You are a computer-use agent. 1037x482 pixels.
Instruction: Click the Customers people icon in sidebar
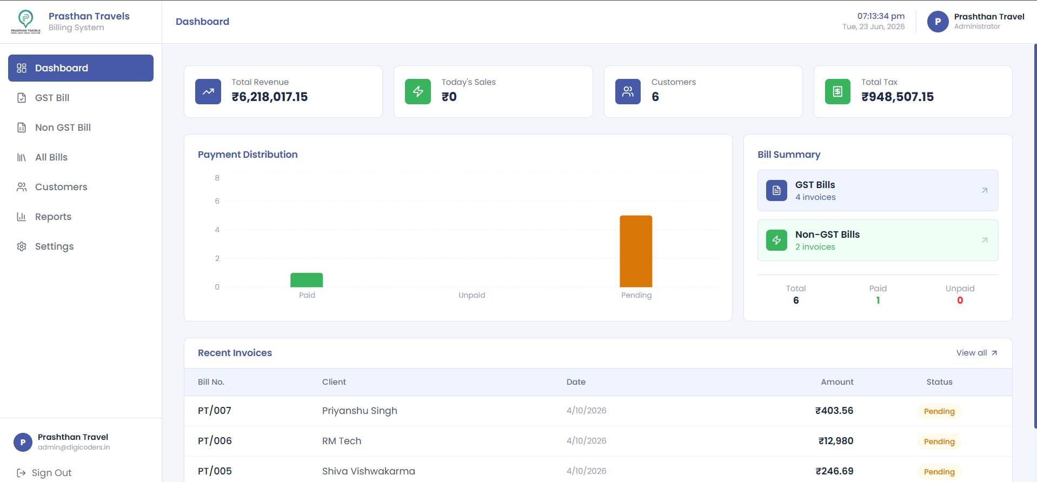click(x=22, y=187)
